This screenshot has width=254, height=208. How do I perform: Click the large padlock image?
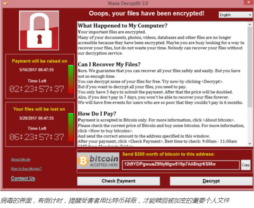coord(39,30)
